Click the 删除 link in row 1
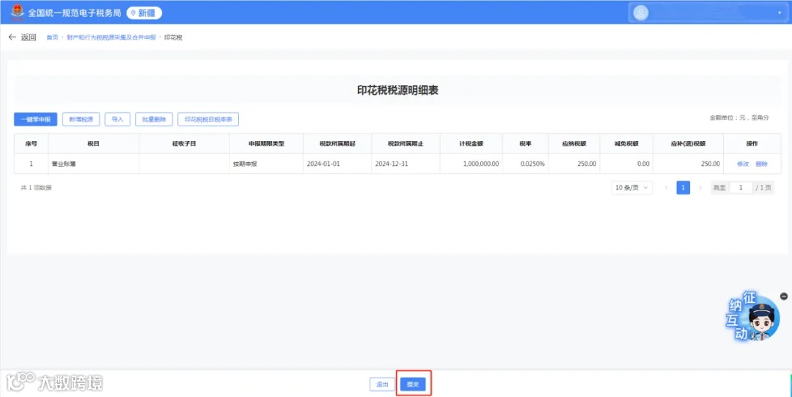The image size is (792, 397). 761,164
